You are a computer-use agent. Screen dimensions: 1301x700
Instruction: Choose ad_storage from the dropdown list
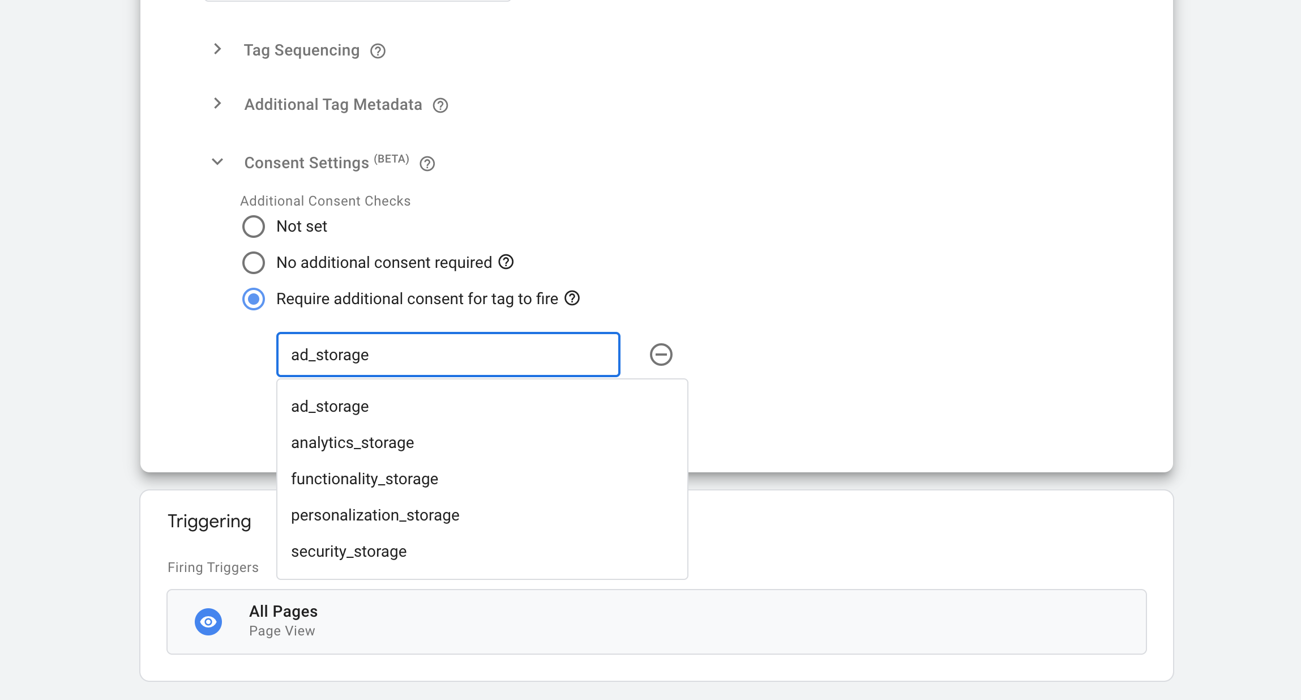pyautogui.click(x=329, y=407)
